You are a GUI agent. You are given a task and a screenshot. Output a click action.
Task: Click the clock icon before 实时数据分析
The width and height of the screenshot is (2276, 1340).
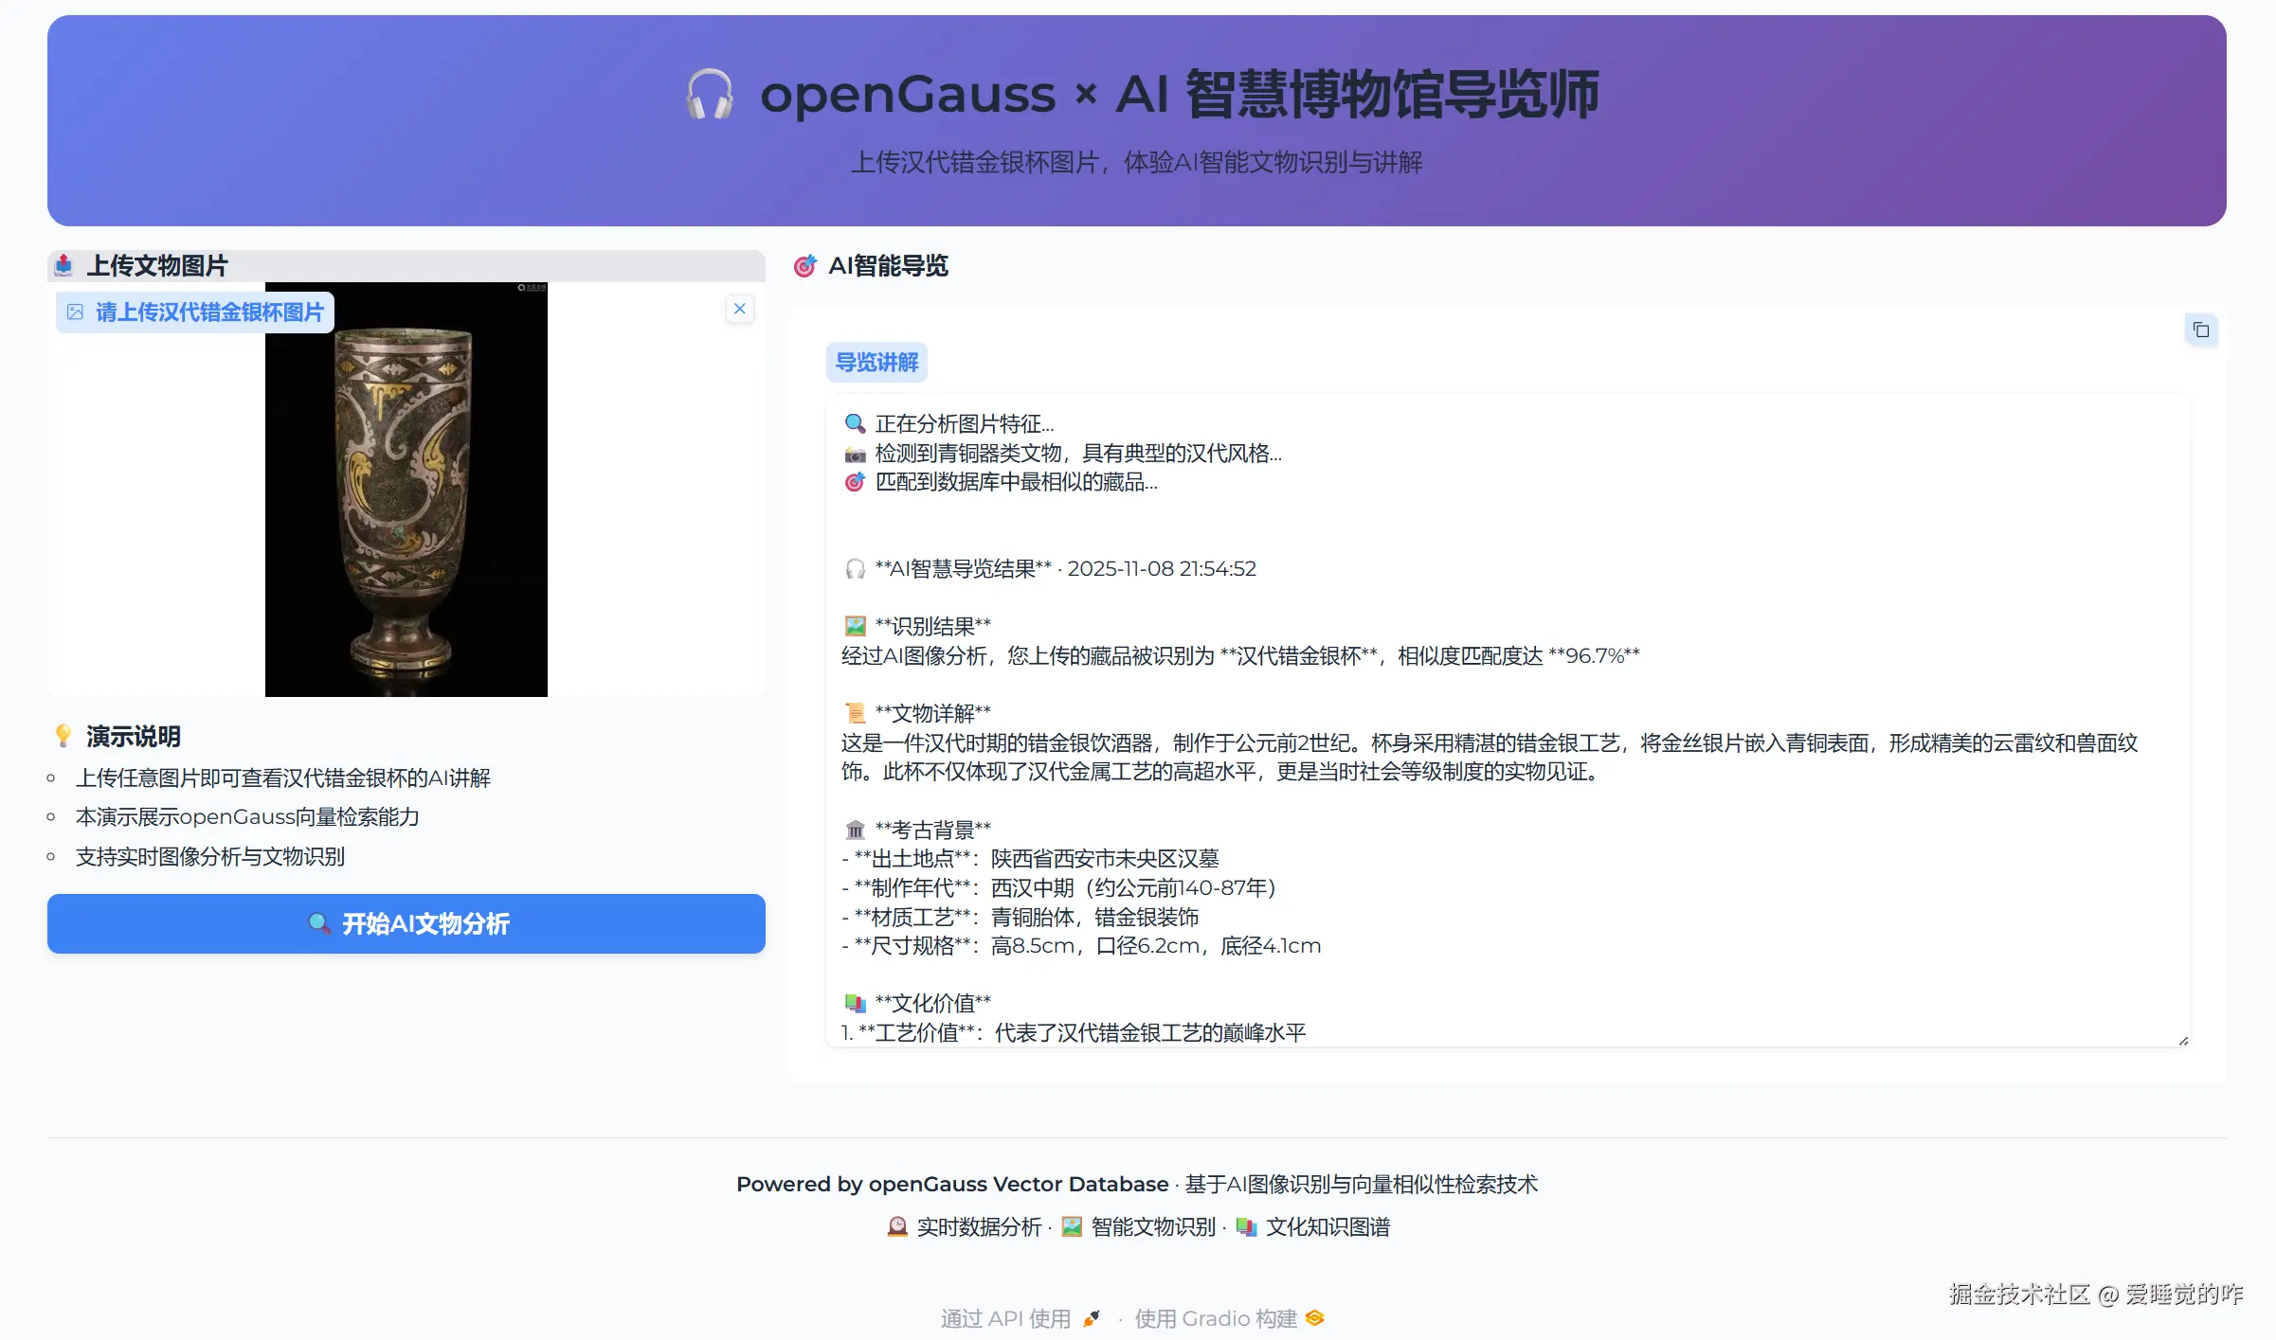click(x=896, y=1226)
